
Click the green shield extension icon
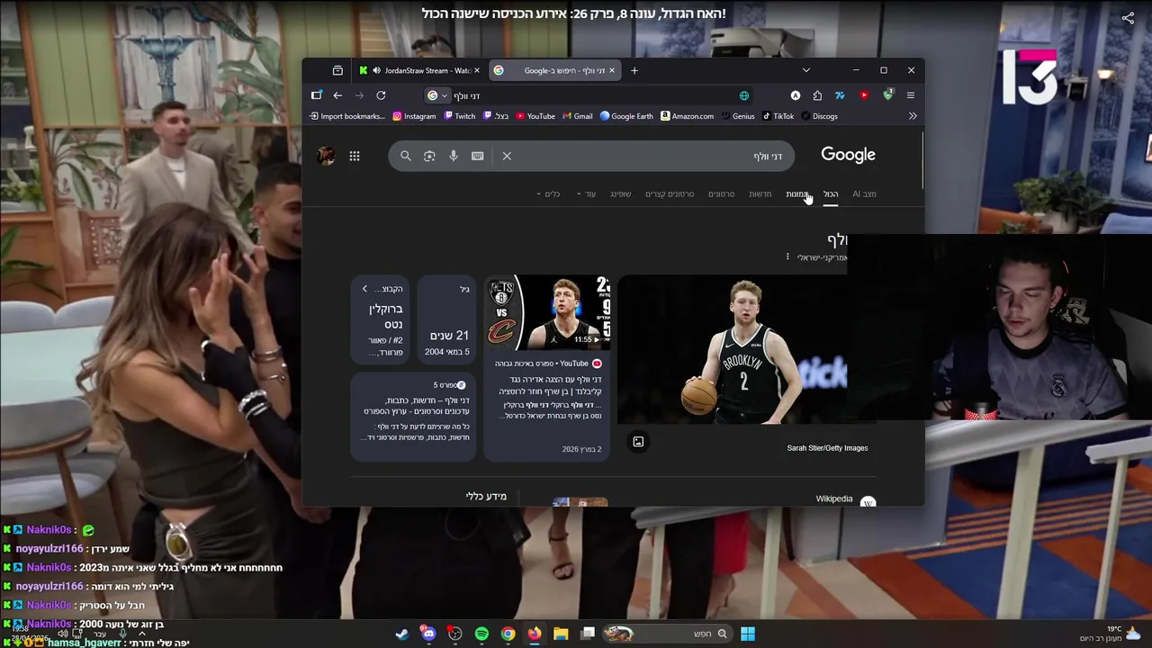click(887, 94)
